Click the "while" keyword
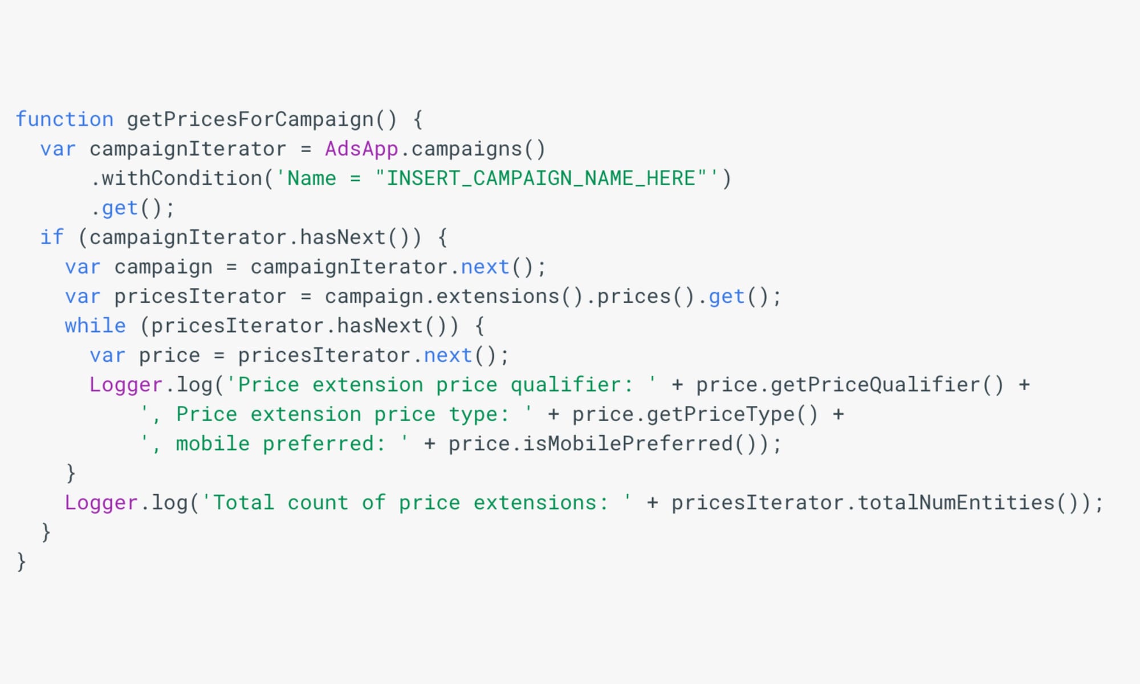Image resolution: width=1140 pixels, height=684 pixels. click(95, 326)
